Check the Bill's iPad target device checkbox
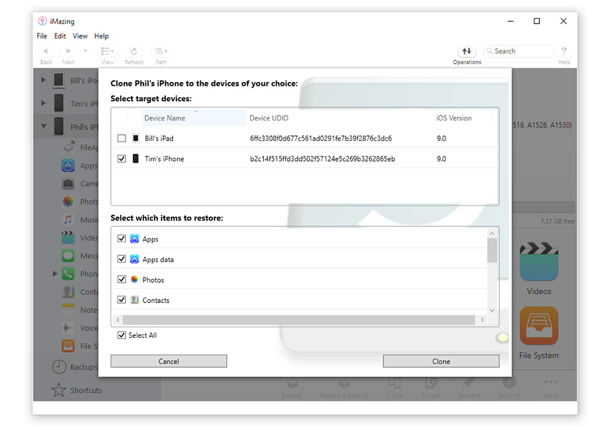The image size is (609, 428). pos(122,139)
